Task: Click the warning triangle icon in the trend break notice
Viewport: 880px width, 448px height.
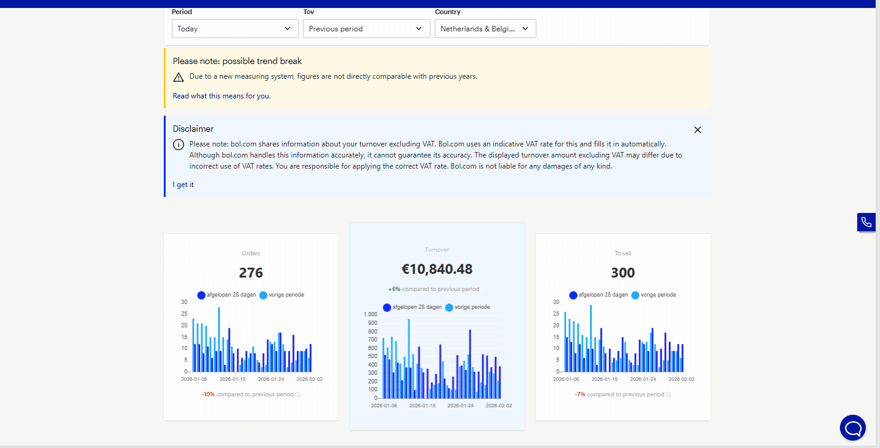Action: [x=179, y=77]
